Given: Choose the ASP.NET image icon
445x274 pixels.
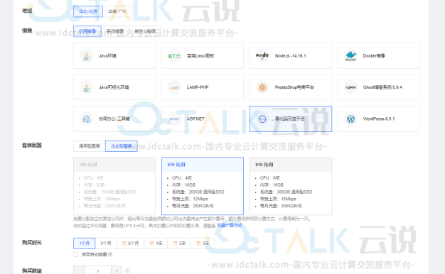Looking at the screenshot, I should [x=174, y=119].
